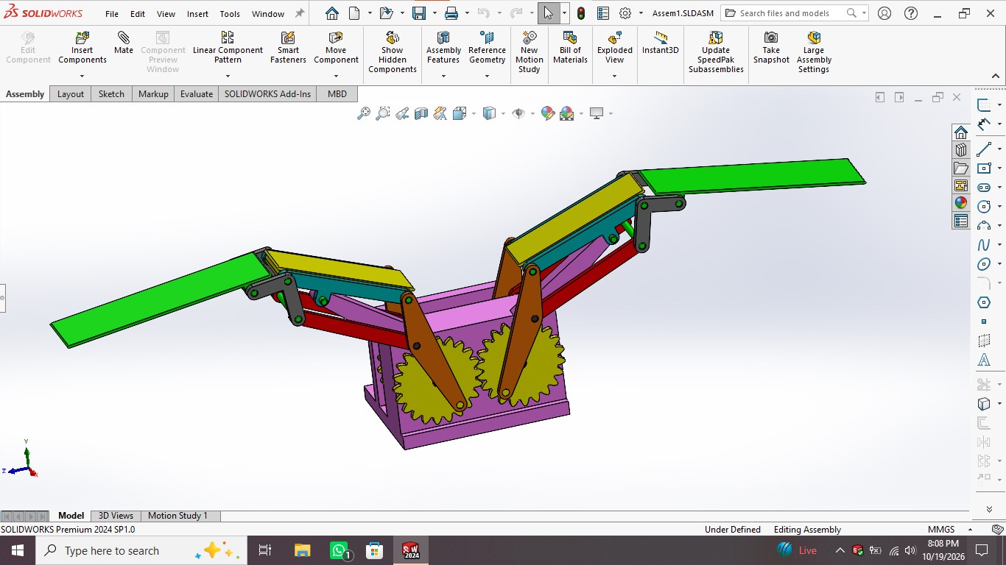The width and height of the screenshot is (1006, 565).
Task: Switch to SOLIDWORKS Add-Ins tab
Action: click(x=268, y=94)
